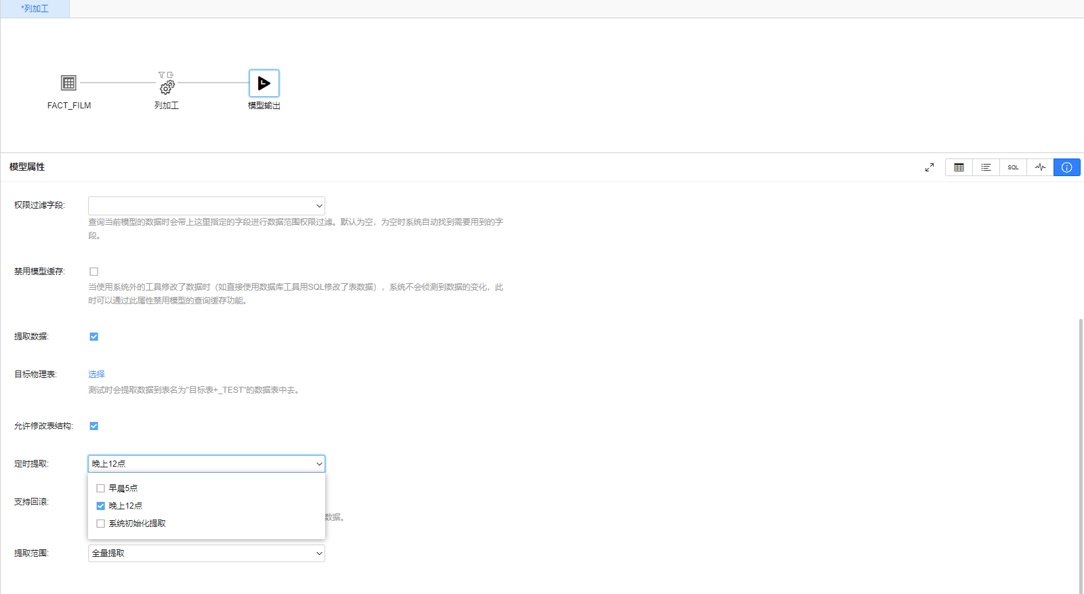Open the 提取范围 dropdown showing 全量提取
1084x594 pixels.
(206, 553)
